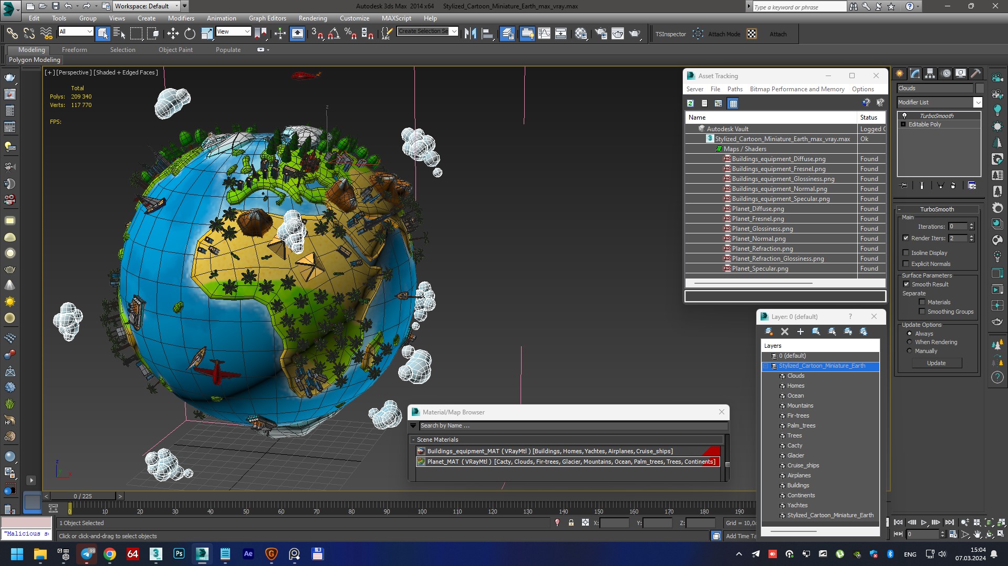Collapse the Scene Materials group
The width and height of the screenshot is (1008, 566).
pyautogui.click(x=413, y=440)
